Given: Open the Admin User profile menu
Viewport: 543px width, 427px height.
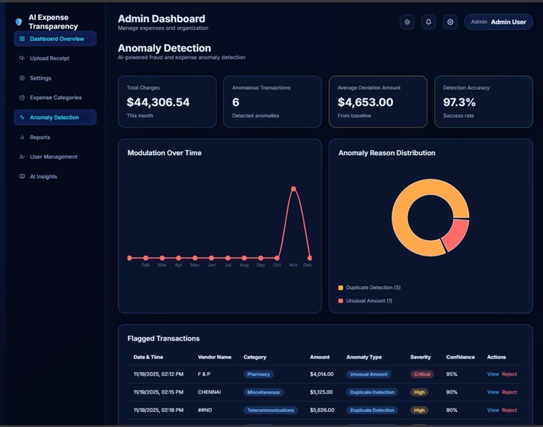Looking at the screenshot, I should point(498,22).
